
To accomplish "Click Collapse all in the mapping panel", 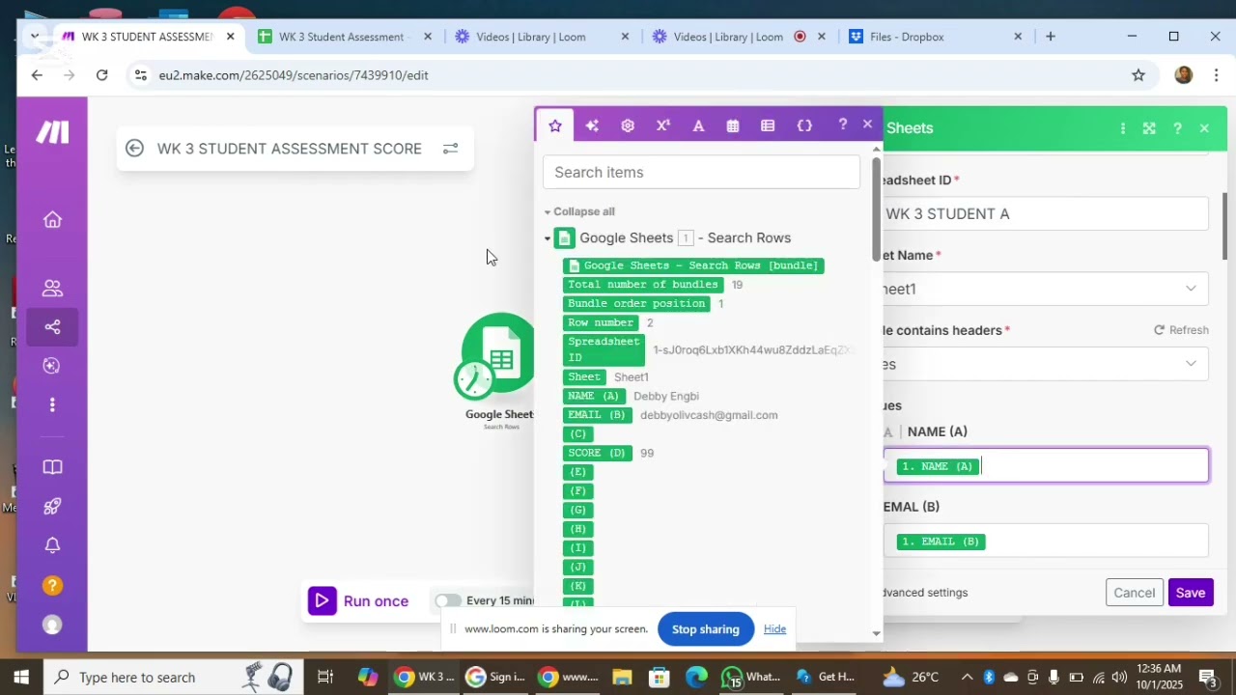I will click(583, 211).
